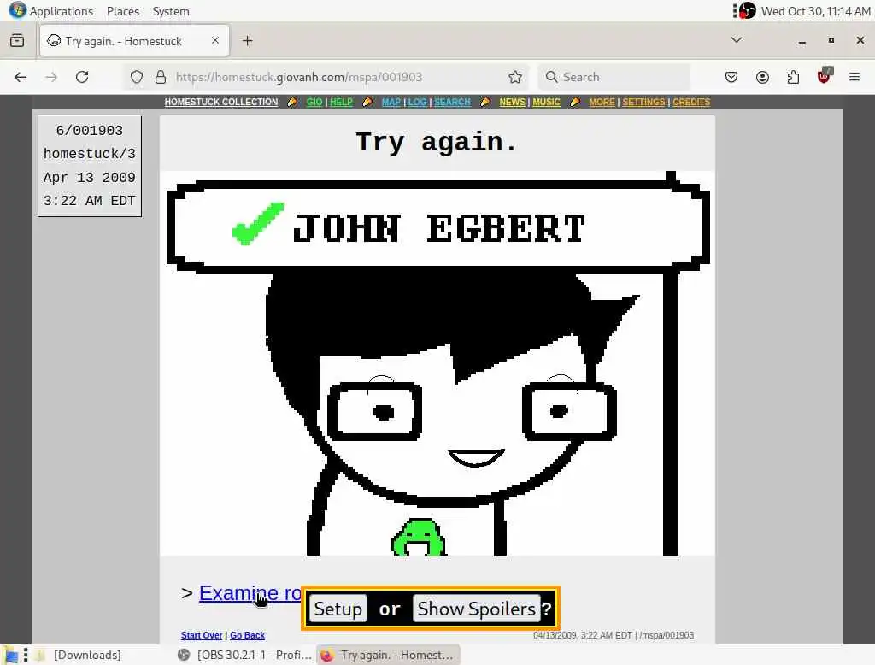Switch to the OBS taskbar window
The image size is (875, 665).
coord(245,655)
